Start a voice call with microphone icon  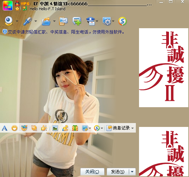click(x=27, y=21)
